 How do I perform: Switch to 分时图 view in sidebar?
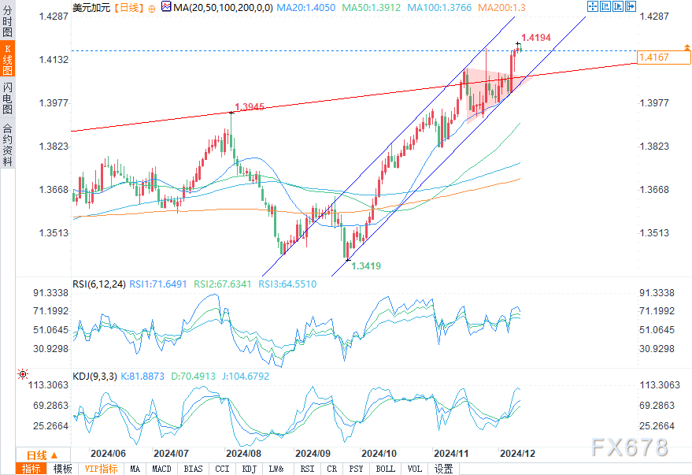(x=8, y=20)
